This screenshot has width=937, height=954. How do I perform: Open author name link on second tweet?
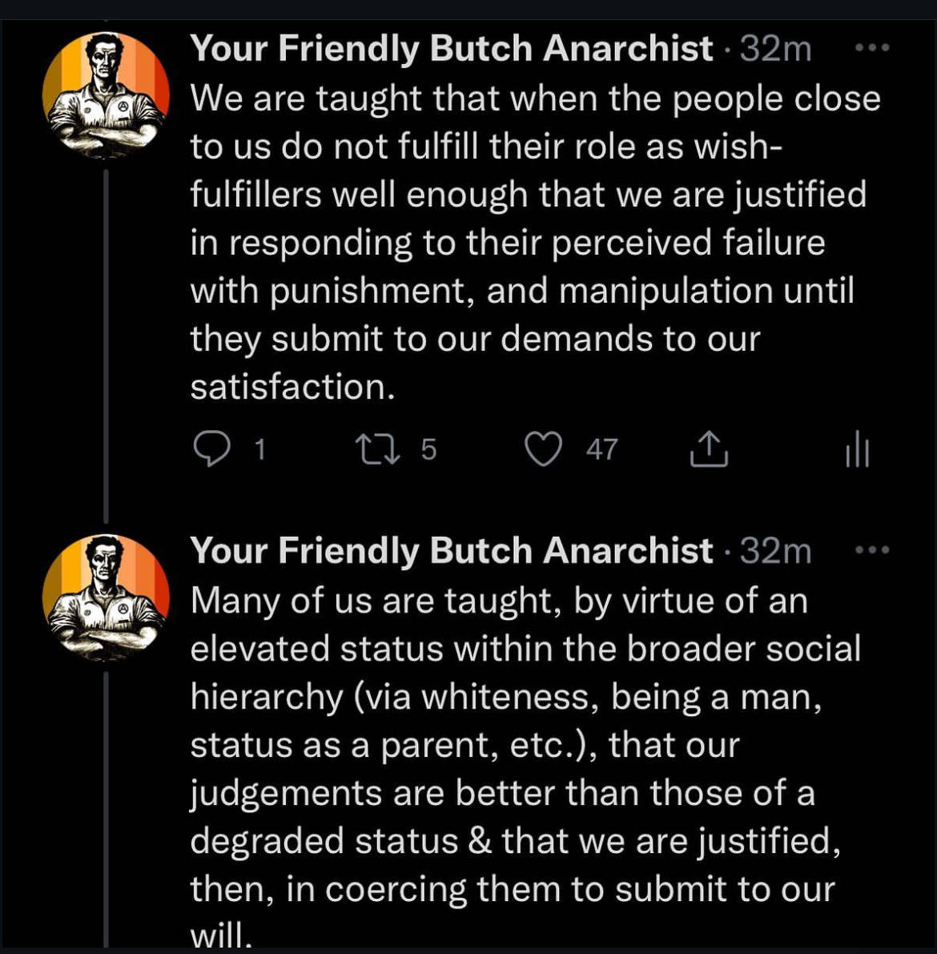click(451, 551)
